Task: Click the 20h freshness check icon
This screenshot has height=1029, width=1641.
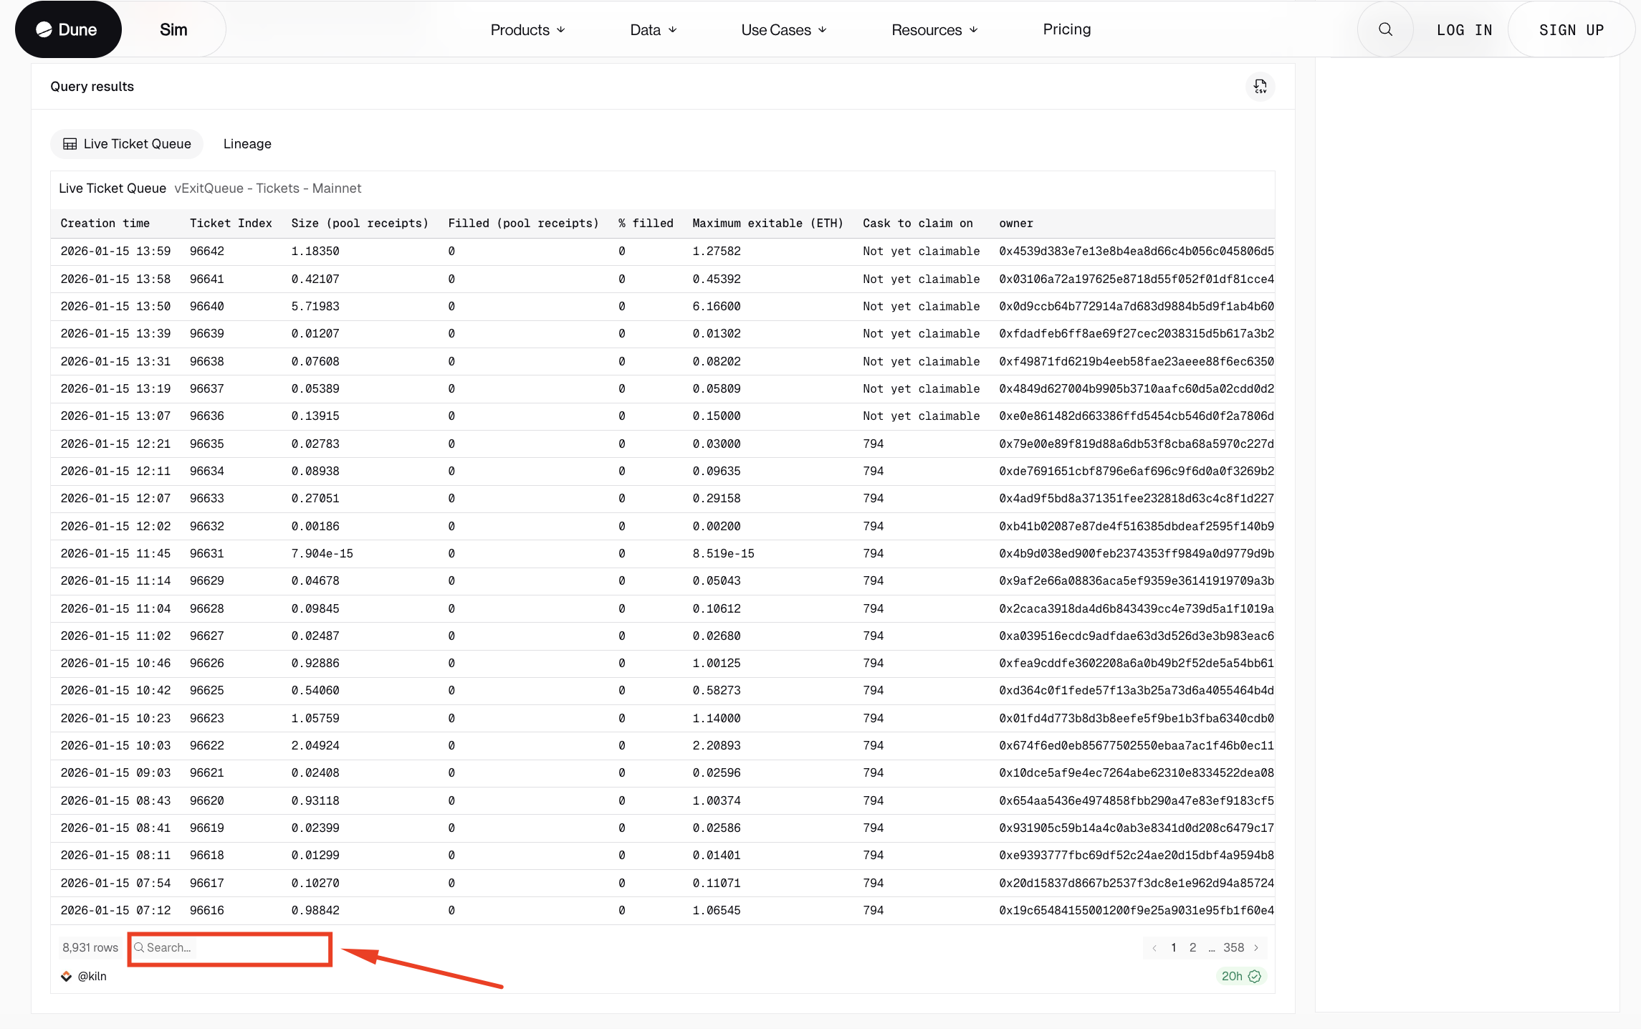Action: 1255,976
